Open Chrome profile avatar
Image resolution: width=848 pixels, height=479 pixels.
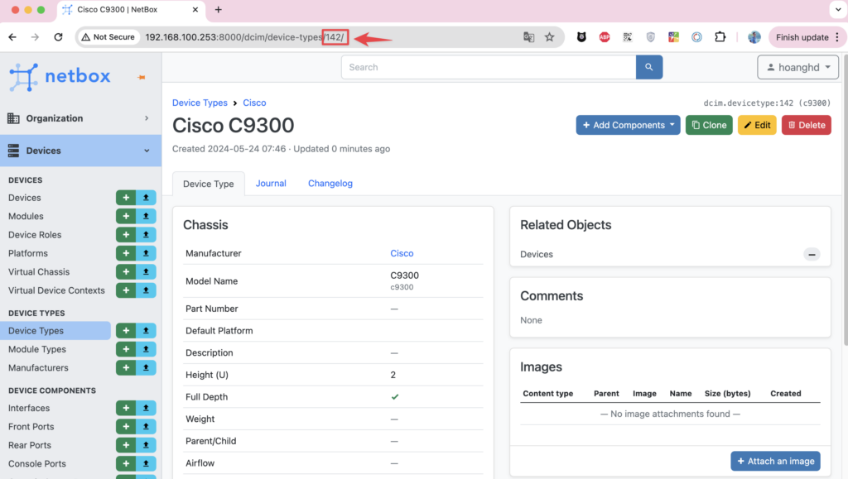click(754, 37)
